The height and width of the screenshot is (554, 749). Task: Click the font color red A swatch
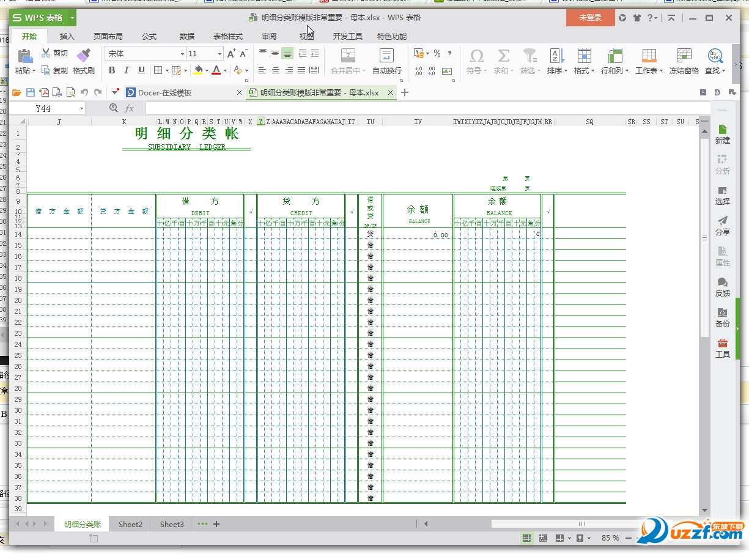(216, 70)
